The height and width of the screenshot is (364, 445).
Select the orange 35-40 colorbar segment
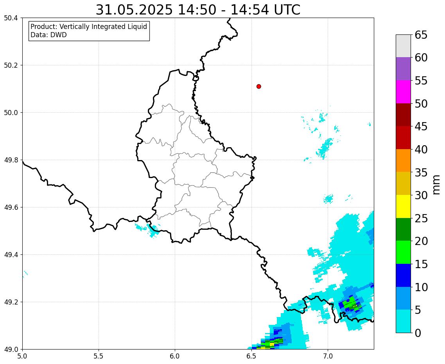coord(403,160)
